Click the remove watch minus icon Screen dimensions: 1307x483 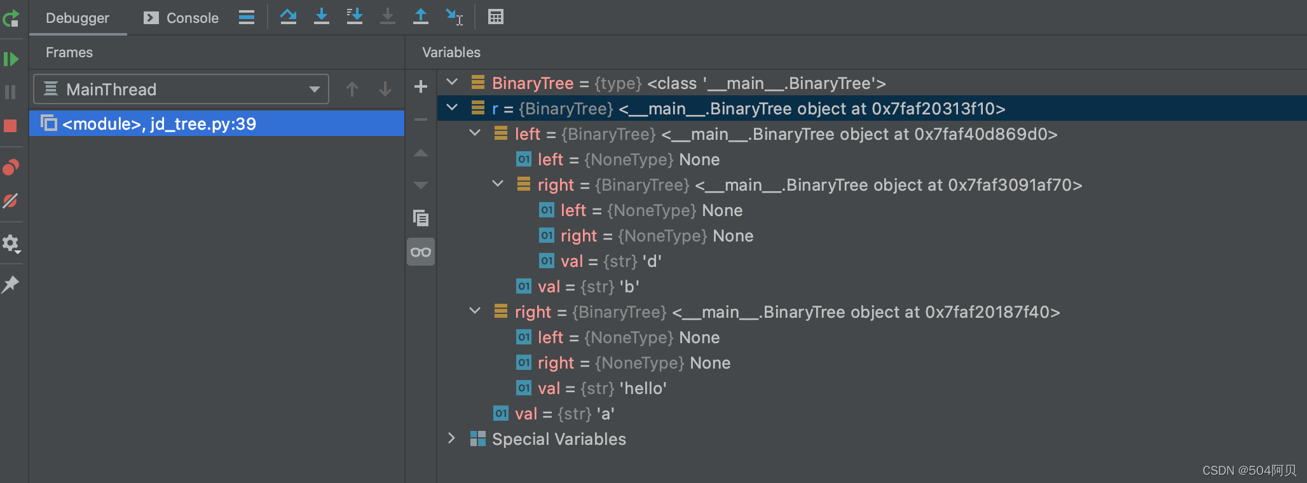pyautogui.click(x=421, y=119)
